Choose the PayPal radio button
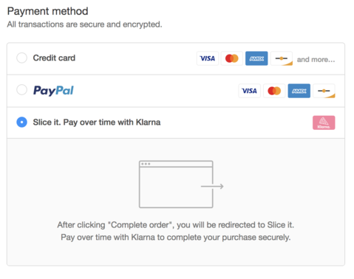This screenshot has width=354, height=279. [x=21, y=90]
